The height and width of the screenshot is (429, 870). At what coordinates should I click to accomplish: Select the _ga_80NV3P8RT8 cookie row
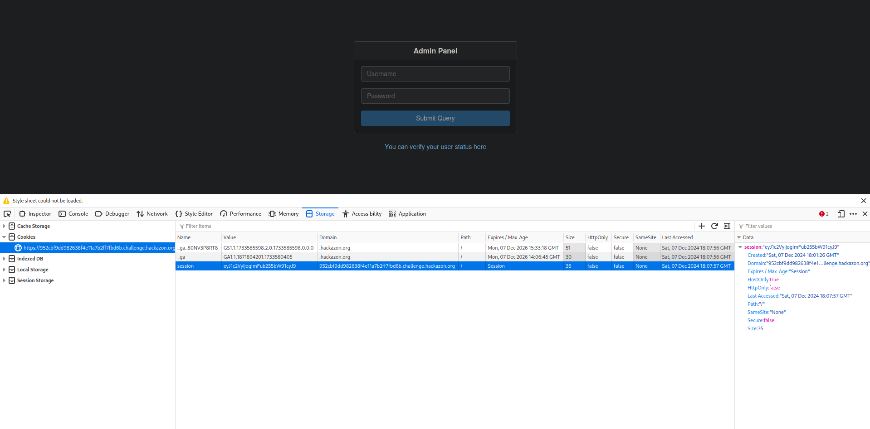pos(455,248)
